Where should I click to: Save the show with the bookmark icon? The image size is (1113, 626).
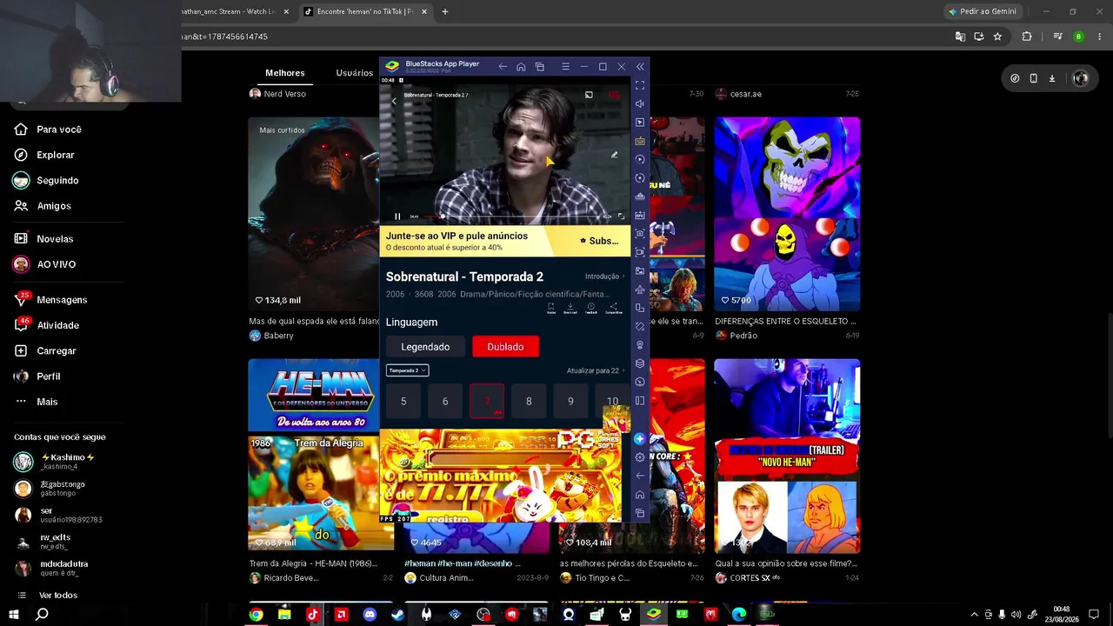click(x=550, y=308)
